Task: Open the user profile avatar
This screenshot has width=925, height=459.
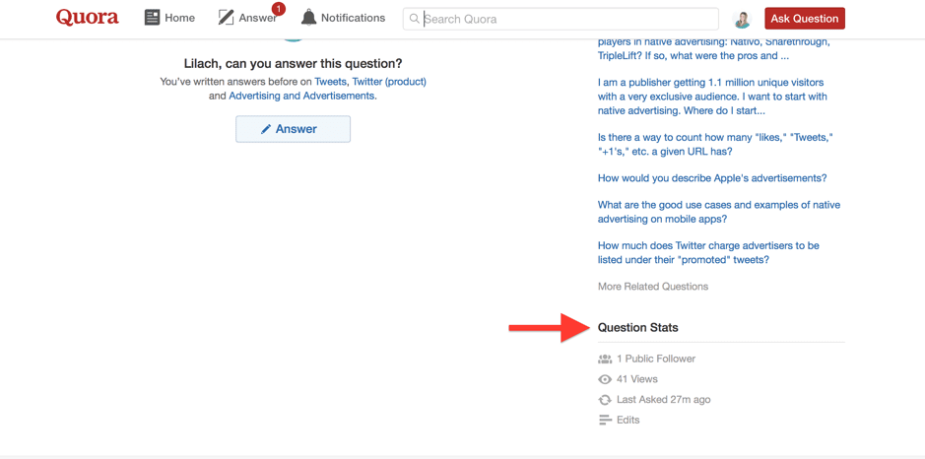Action: (x=742, y=19)
